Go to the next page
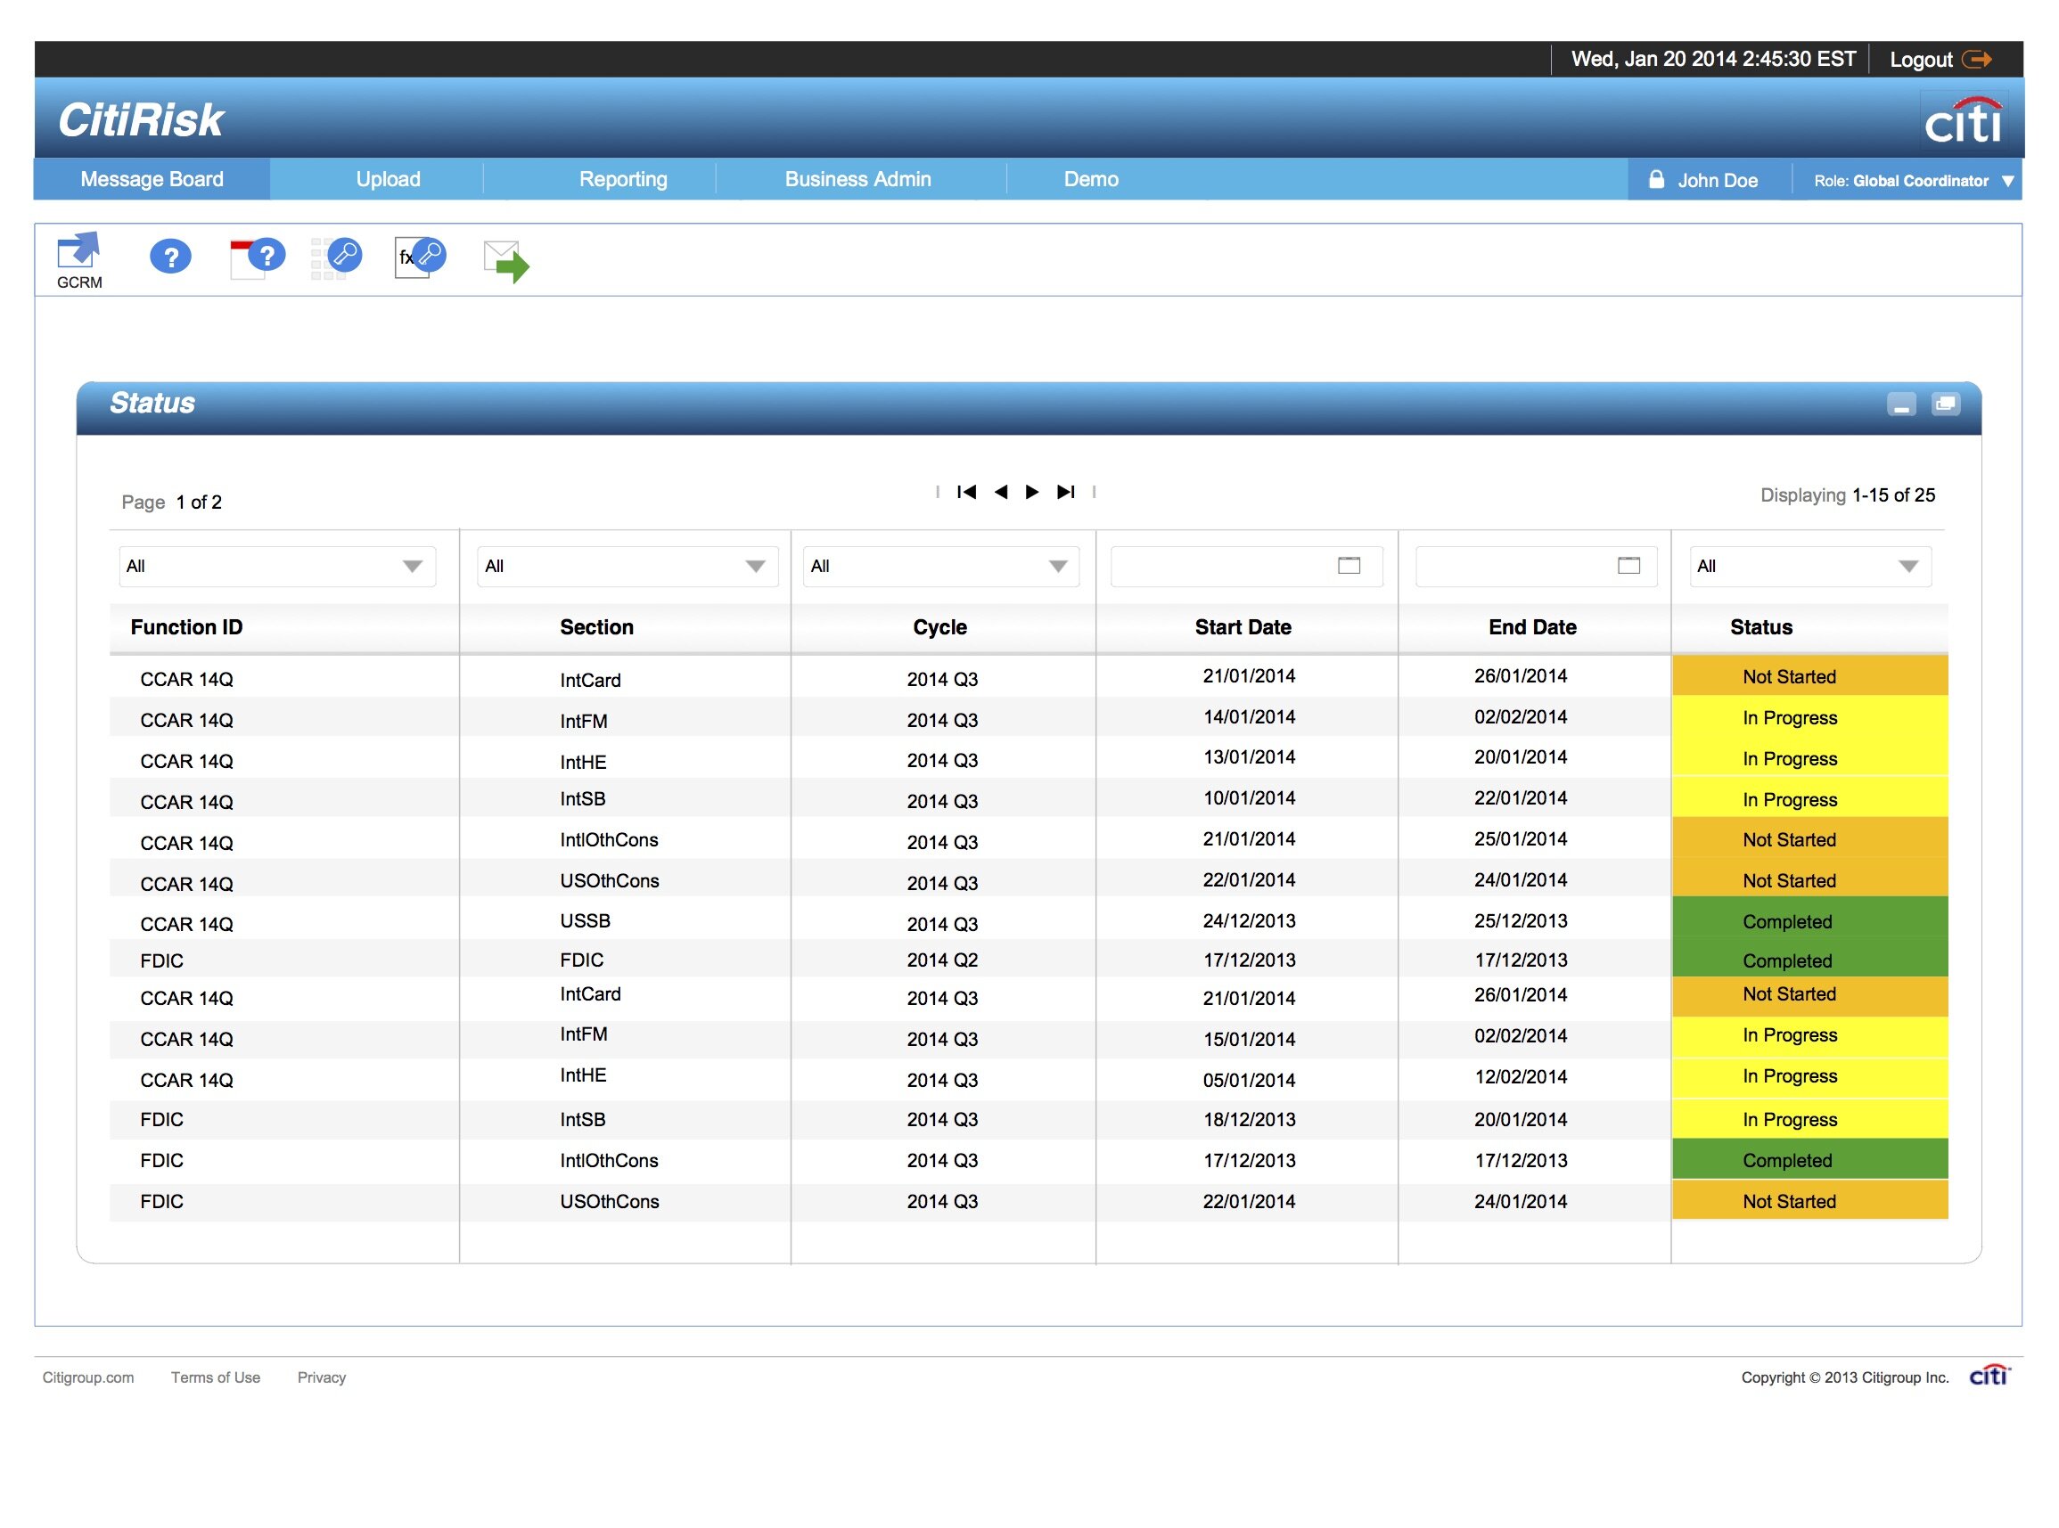 [x=1032, y=492]
